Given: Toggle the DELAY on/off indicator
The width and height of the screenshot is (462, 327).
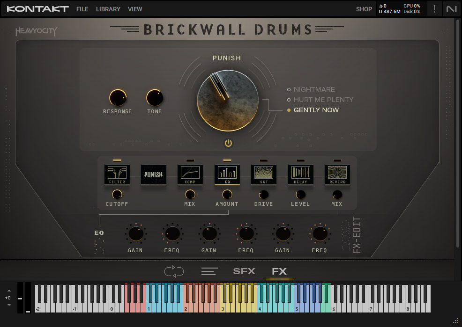Looking at the screenshot, I should [x=300, y=160].
